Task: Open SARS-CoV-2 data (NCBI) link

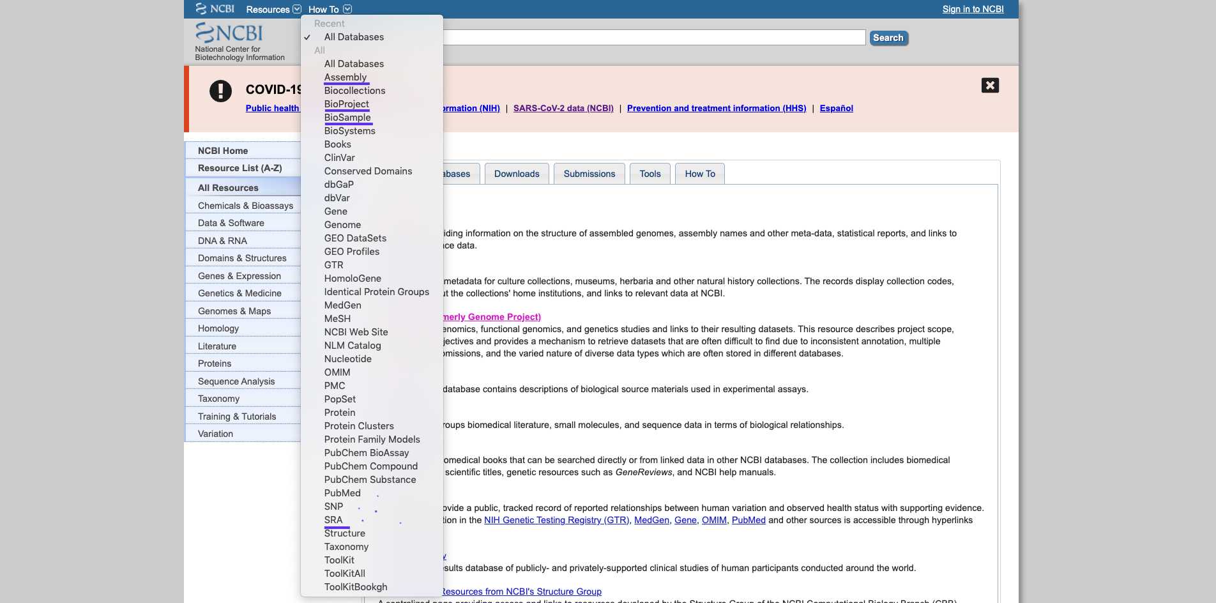Action: click(563, 109)
